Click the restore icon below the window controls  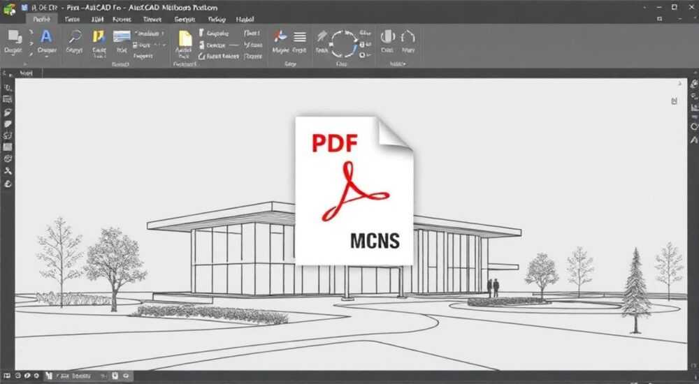[659, 19]
